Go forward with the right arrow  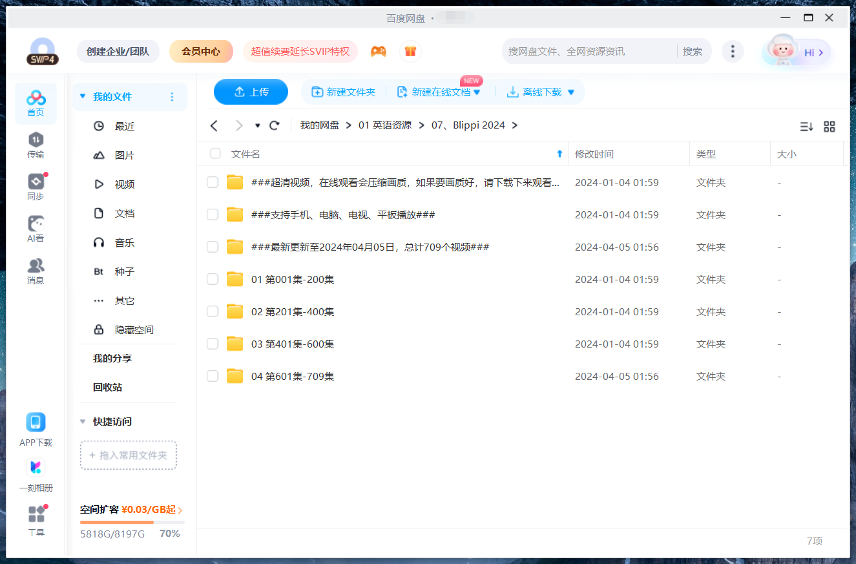(x=239, y=125)
